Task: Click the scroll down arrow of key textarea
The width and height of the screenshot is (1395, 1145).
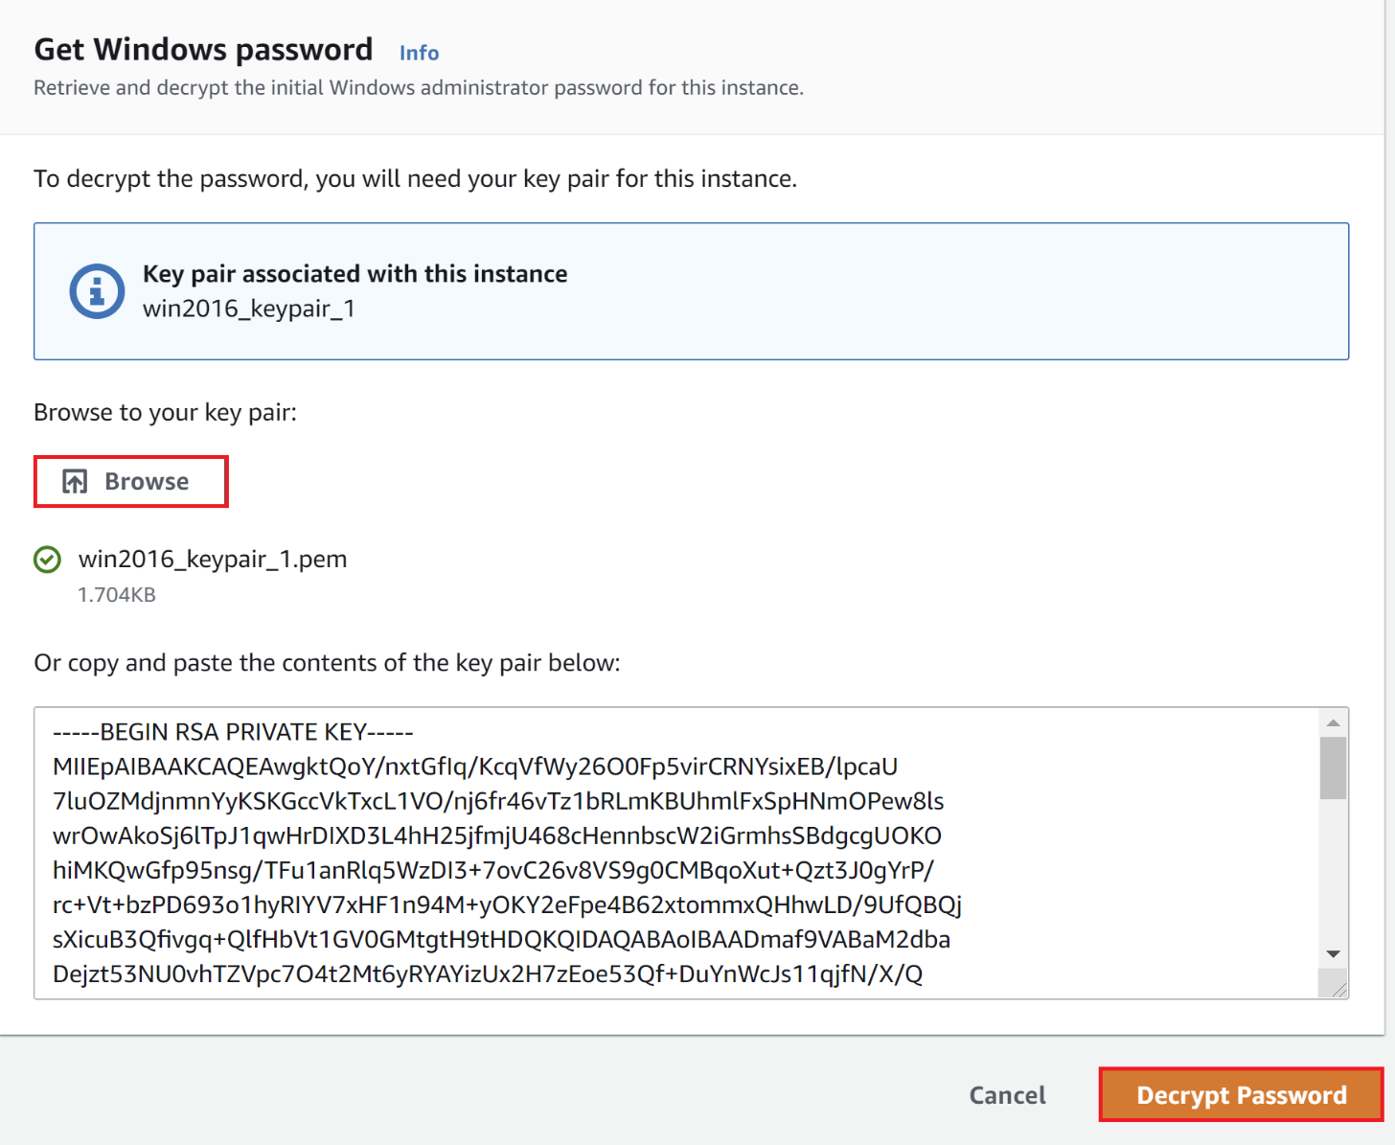Action: [x=1333, y=954]
